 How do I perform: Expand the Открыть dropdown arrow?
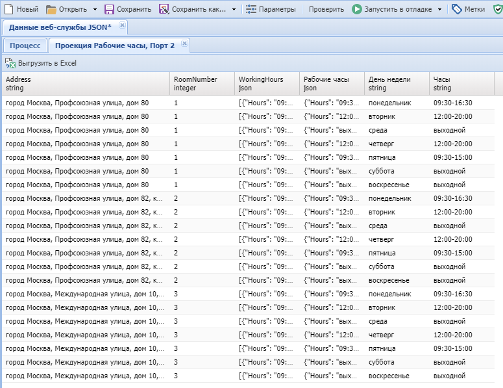click(x=95, y=10)
